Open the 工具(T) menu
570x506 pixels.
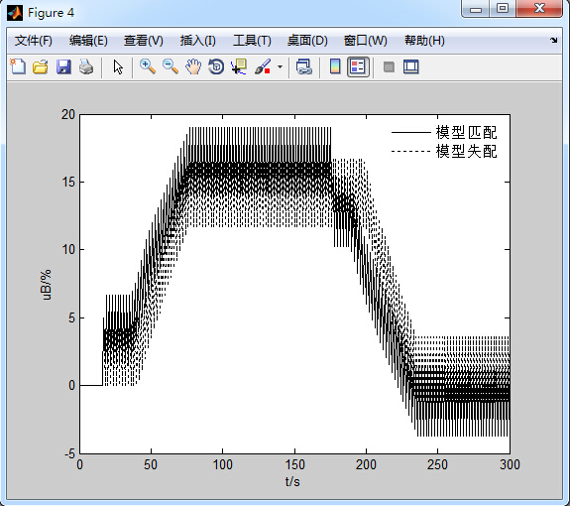point(252,41)
